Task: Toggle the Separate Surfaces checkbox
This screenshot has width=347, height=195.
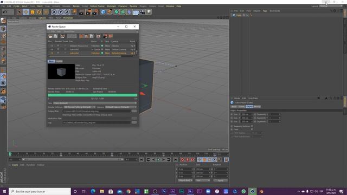Action: point(252,126)
